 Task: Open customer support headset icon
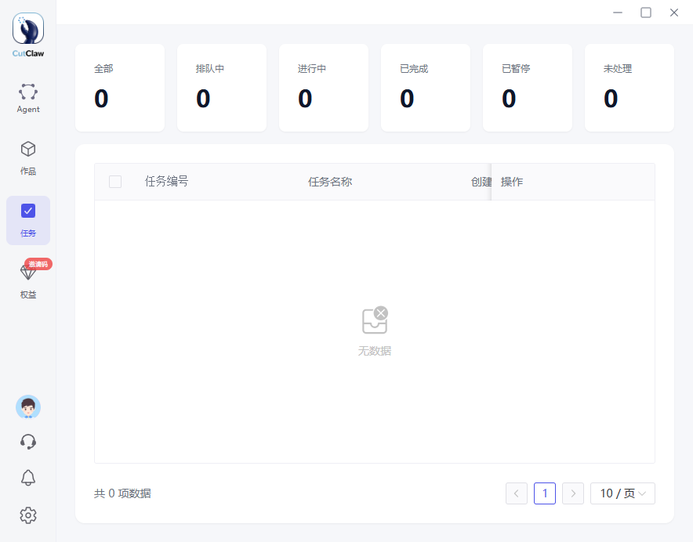(28, 442)
